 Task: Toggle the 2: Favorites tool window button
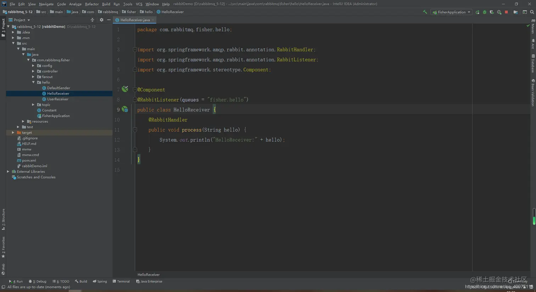point(3,247)
